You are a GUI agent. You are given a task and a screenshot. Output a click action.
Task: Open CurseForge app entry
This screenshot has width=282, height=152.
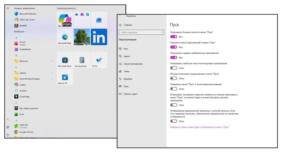point(22,97)
